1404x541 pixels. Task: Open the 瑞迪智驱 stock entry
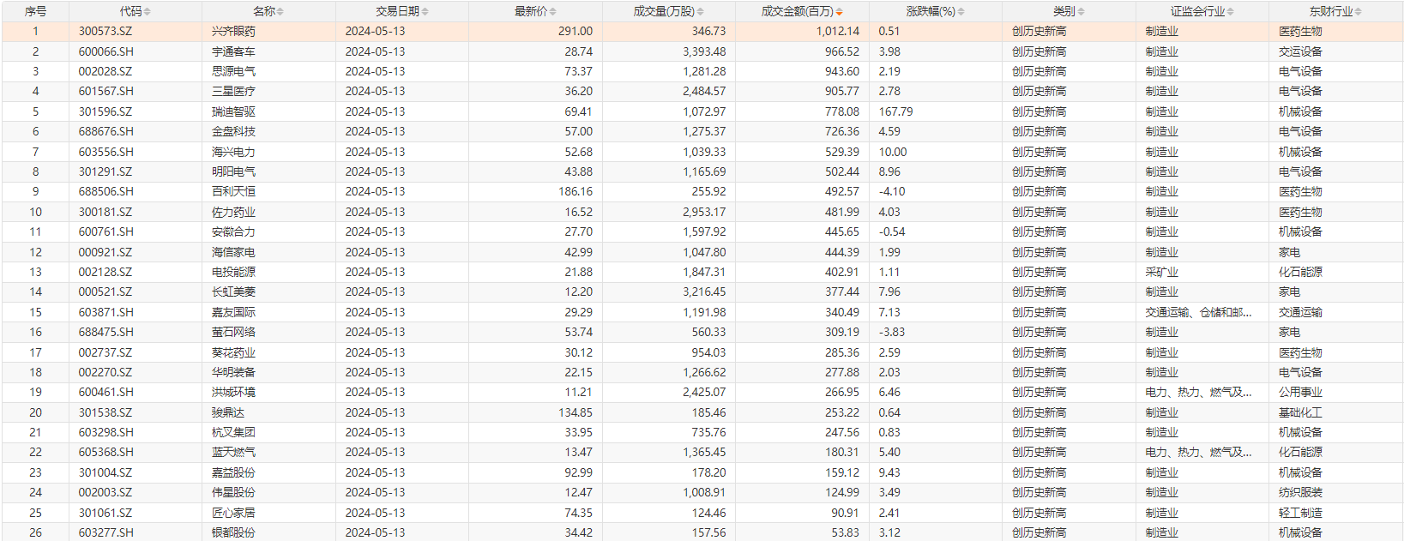233,111
